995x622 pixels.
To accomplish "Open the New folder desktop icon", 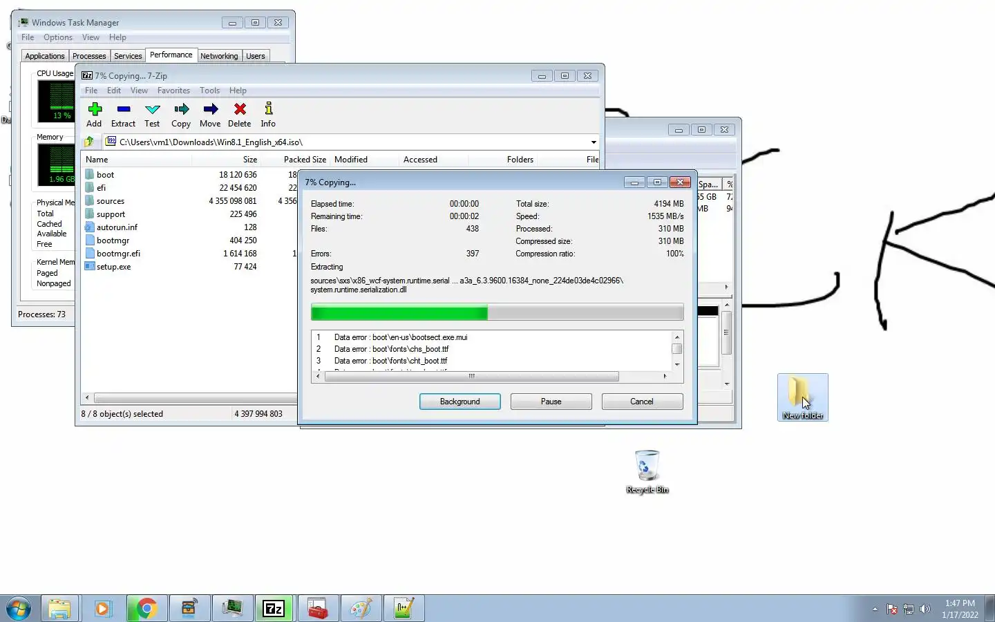I will (802, 397).
